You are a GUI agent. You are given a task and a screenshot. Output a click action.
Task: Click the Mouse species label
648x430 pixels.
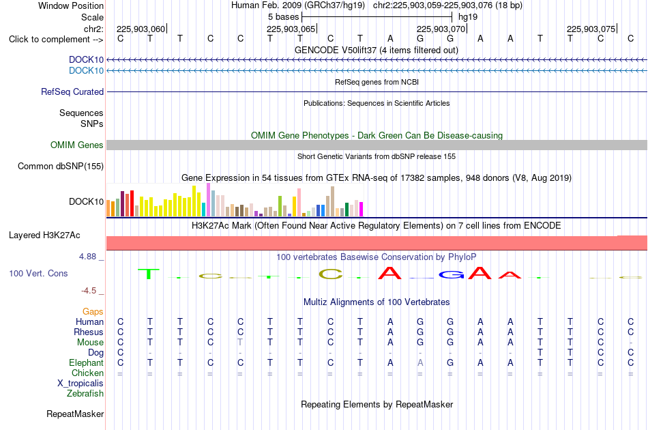pyautogui.click(x=91, y=343)
